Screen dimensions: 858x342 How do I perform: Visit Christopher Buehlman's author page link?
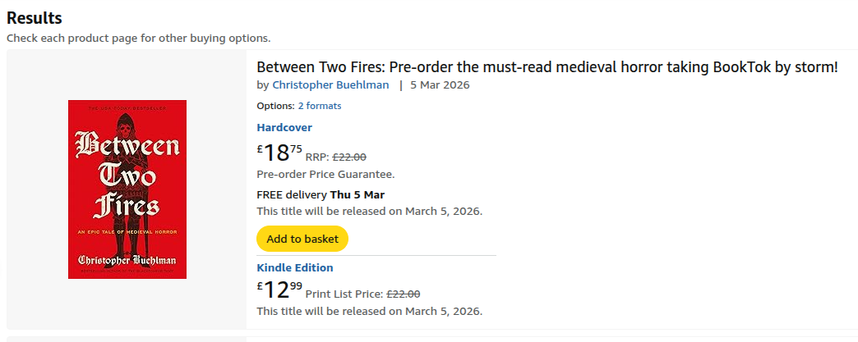tap(330, 85)
